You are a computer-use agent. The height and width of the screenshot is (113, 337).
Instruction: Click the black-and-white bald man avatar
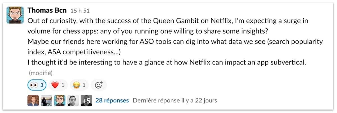73,100
